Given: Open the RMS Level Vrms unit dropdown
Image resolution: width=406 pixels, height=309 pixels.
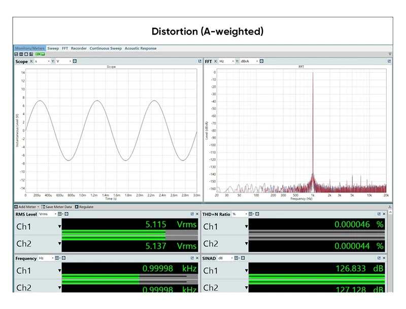Looking at the screenshot, I should coord(48,214).
